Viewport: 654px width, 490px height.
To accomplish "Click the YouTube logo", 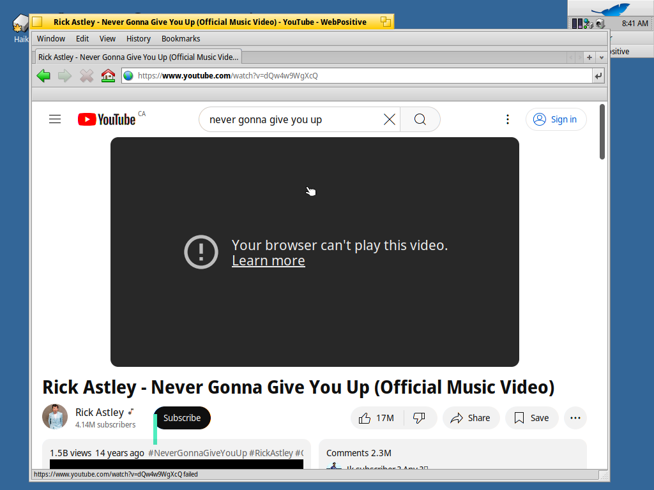I will pyautogui.click(x=107, y=119).
